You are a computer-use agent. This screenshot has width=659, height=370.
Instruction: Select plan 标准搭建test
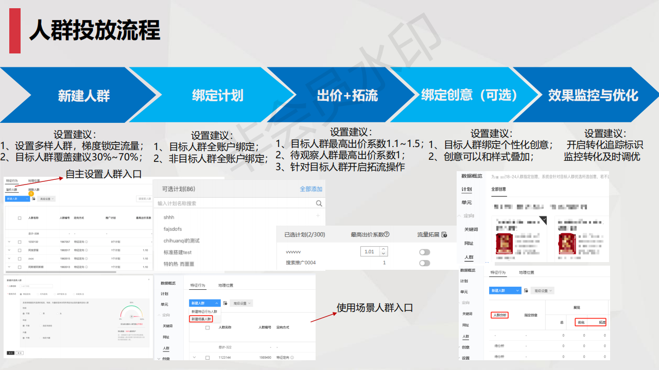click(x=178, y=252)
